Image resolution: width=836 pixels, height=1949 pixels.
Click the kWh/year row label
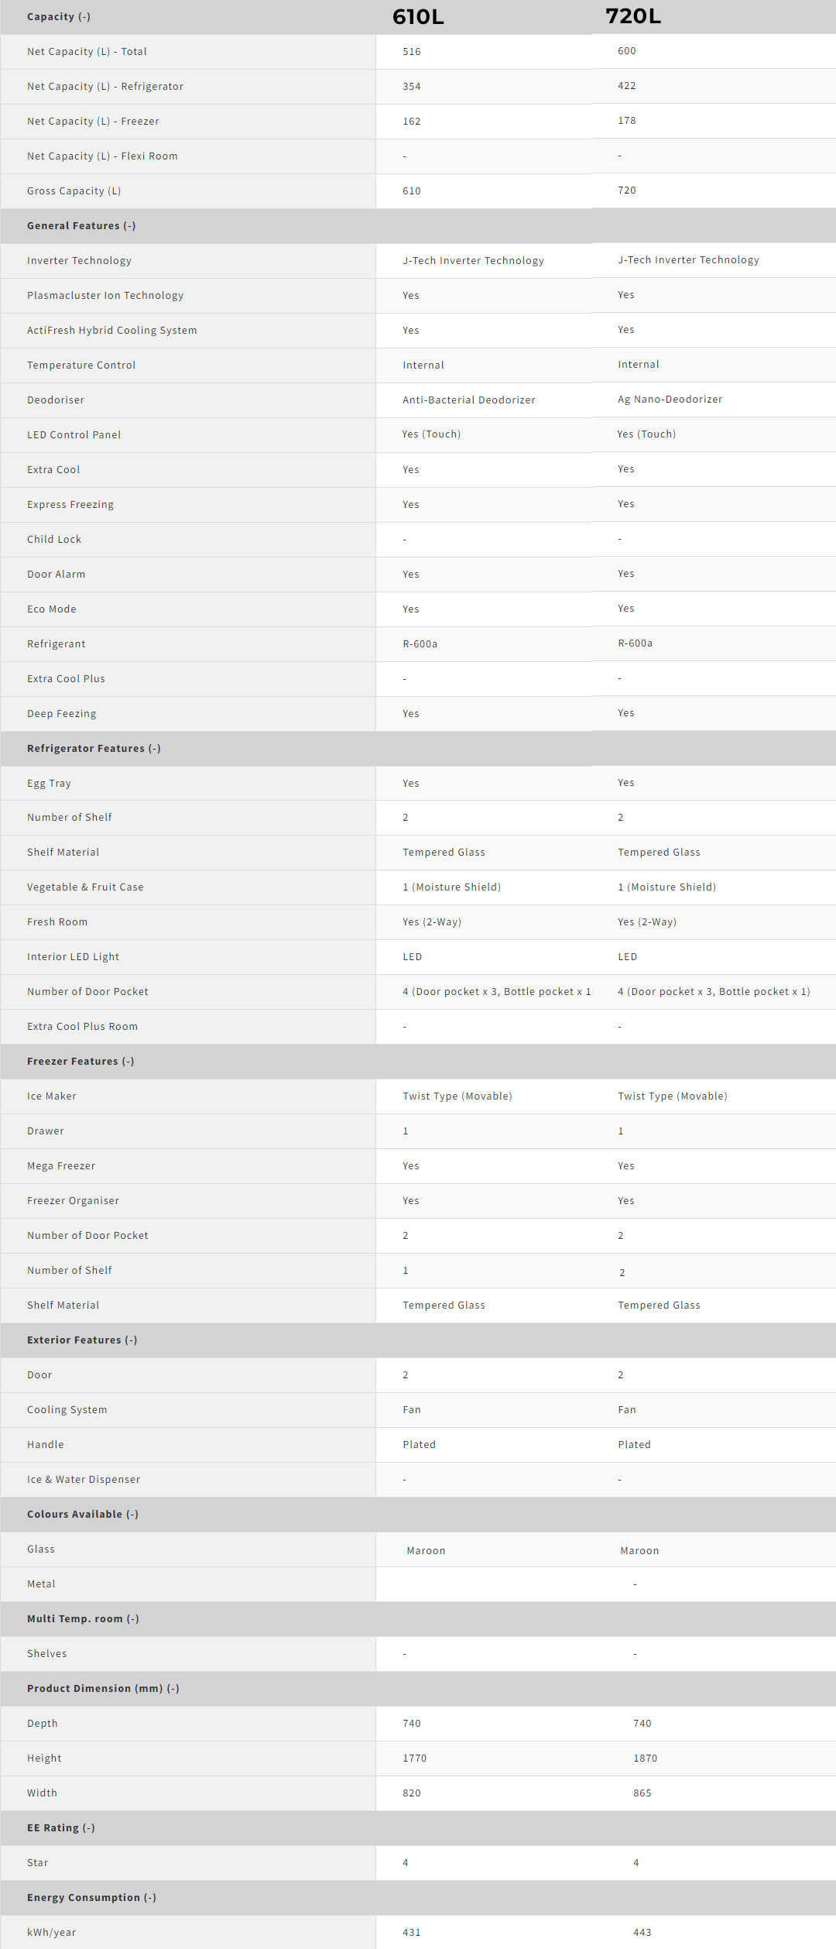(52, 1933)
